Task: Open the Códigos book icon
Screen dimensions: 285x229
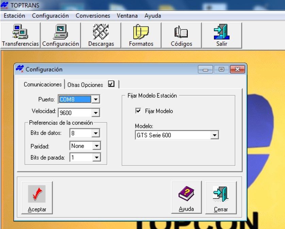Action: 181,35
